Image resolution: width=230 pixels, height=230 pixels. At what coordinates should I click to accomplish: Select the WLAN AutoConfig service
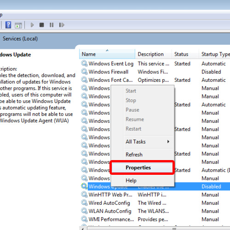[110, 211]
